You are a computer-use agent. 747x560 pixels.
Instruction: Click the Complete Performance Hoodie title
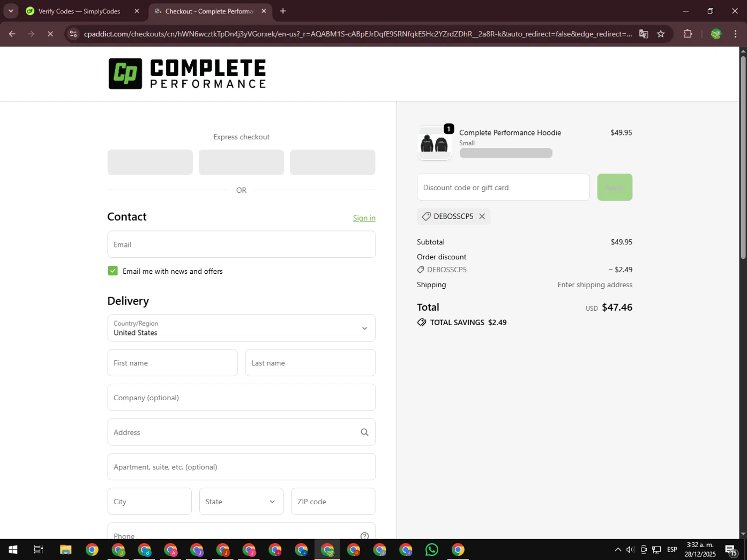point(510,132)
